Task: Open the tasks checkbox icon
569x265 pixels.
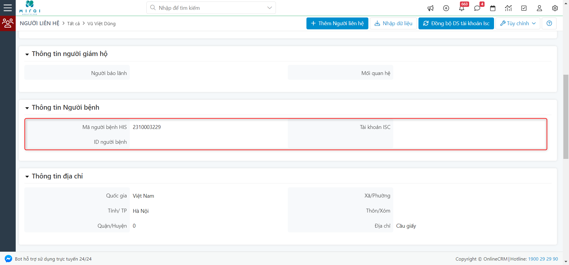Action: pyautogui.click(x=524, y=8)
